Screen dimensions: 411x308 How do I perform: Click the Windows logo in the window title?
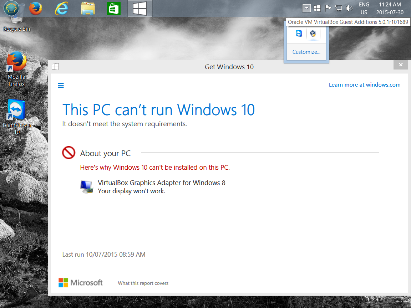pyautogui.click(x=55, y=67)
